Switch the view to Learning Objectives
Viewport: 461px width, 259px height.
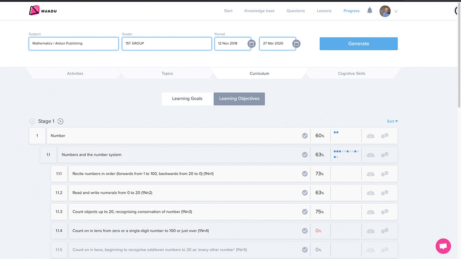[239, 99]
